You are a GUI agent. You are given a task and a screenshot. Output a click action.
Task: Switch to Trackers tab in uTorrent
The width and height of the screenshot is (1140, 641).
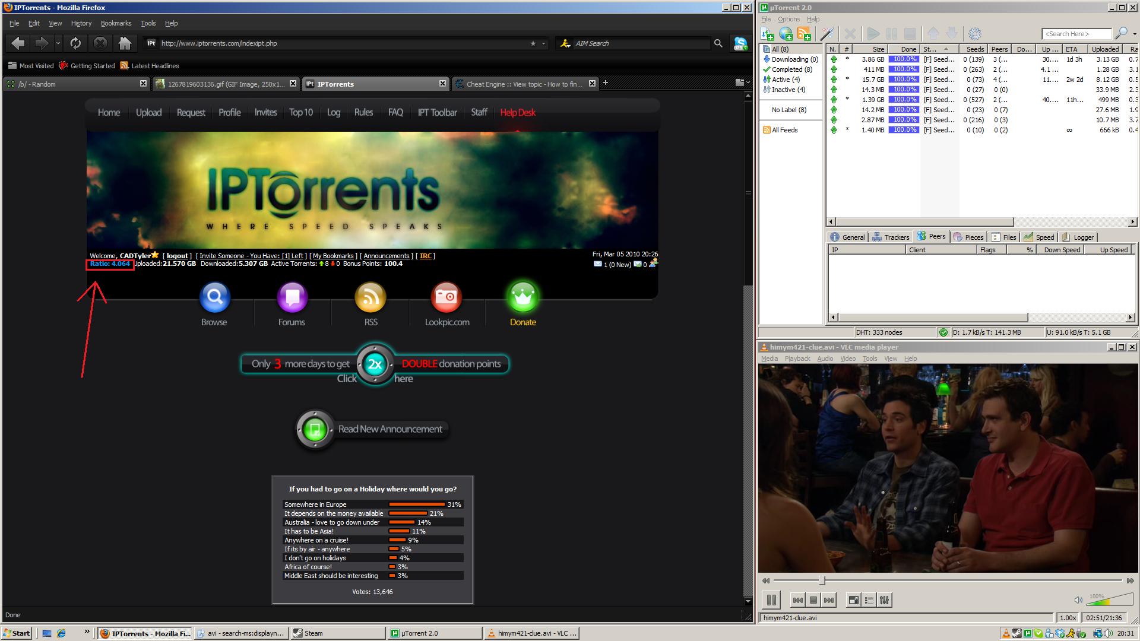coord(891,237)
